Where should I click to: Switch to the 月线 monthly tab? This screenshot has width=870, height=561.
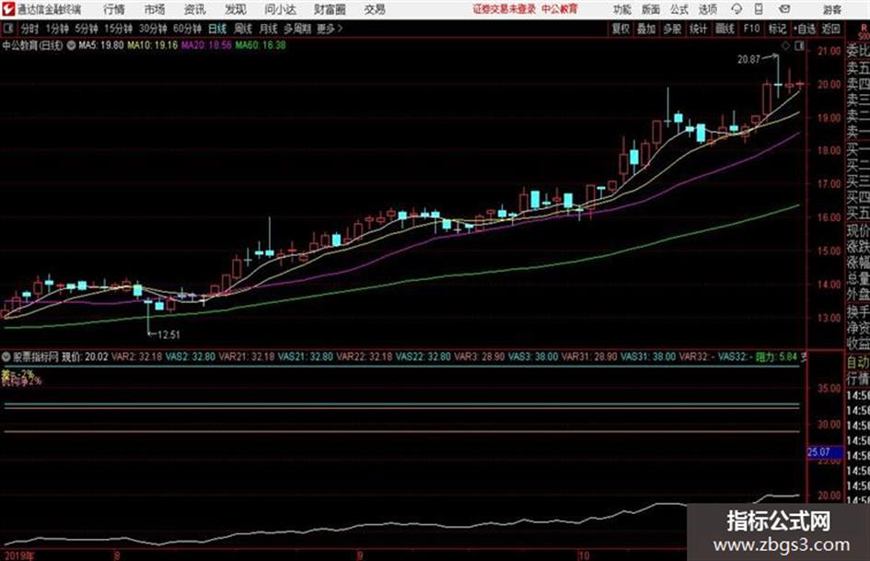[x=269, y=29]
